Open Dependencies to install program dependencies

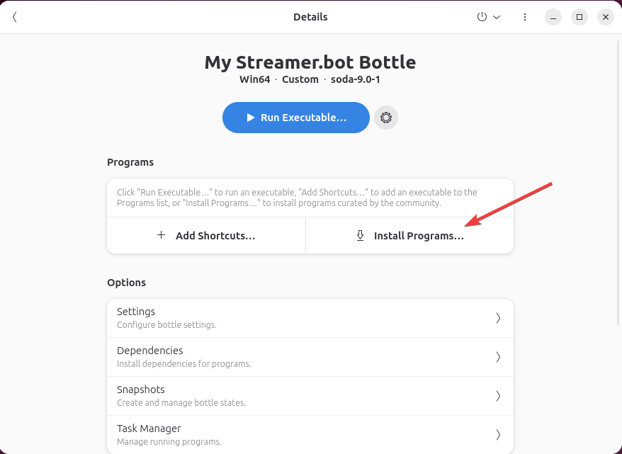pos(310,356)
